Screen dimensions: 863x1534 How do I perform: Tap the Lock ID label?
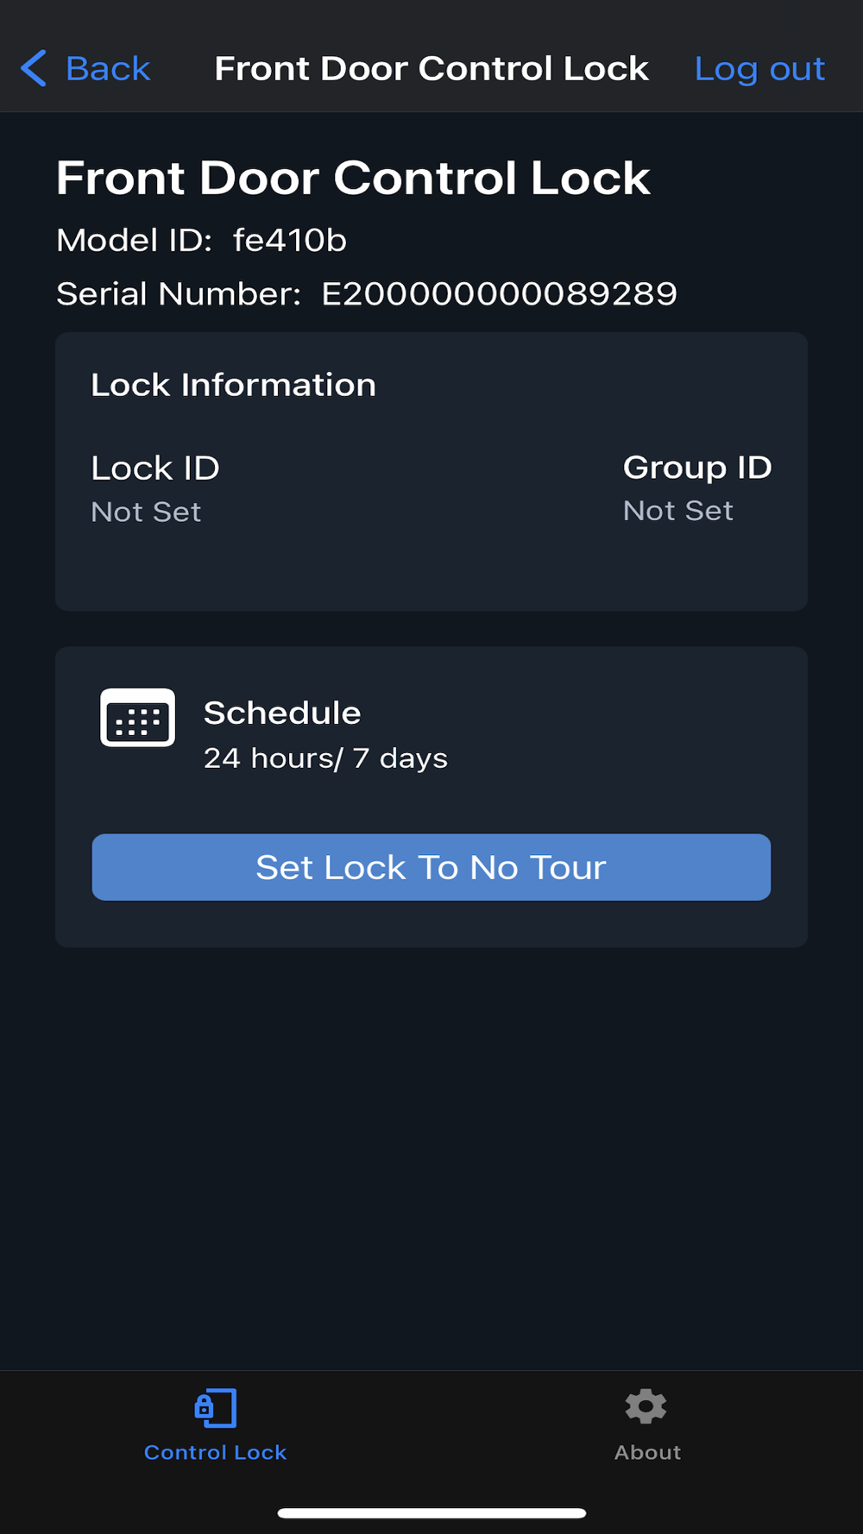click(155, 468)
